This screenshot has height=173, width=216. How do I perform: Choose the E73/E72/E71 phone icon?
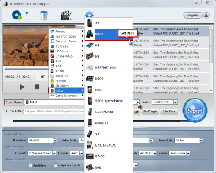pos(90,145)
